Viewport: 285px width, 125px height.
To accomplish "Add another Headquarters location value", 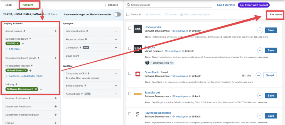I will [x=30, y=70].
